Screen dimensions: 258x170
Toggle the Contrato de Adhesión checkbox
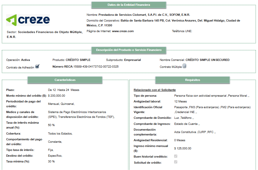37,66
